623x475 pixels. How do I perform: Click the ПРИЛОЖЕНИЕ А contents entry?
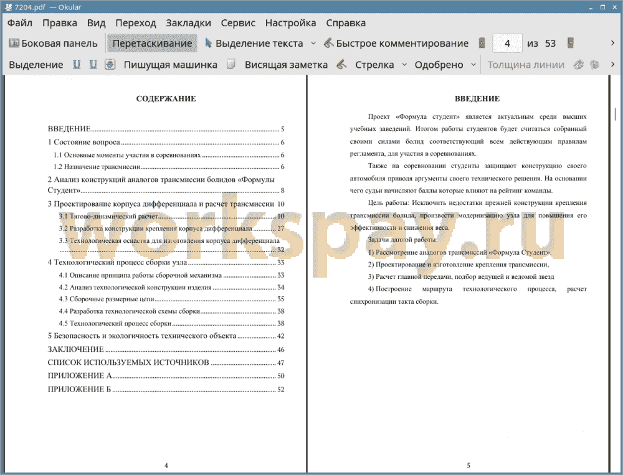pyautogui.click(x=166, y=376)
